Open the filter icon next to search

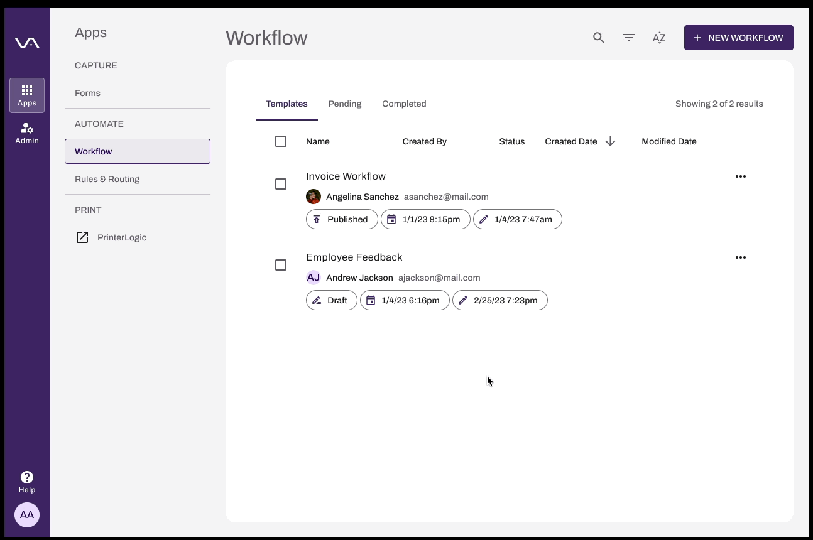click(x=628, y=38)
